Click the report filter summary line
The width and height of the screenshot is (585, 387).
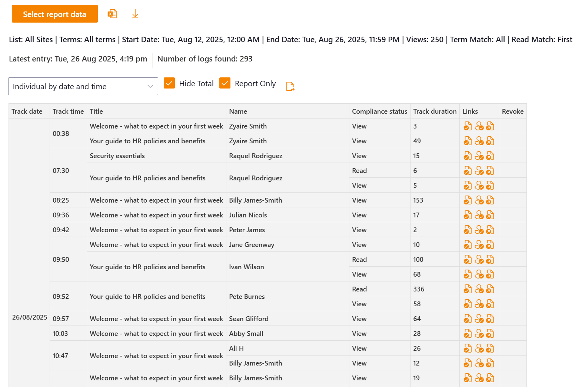(290, 40)
